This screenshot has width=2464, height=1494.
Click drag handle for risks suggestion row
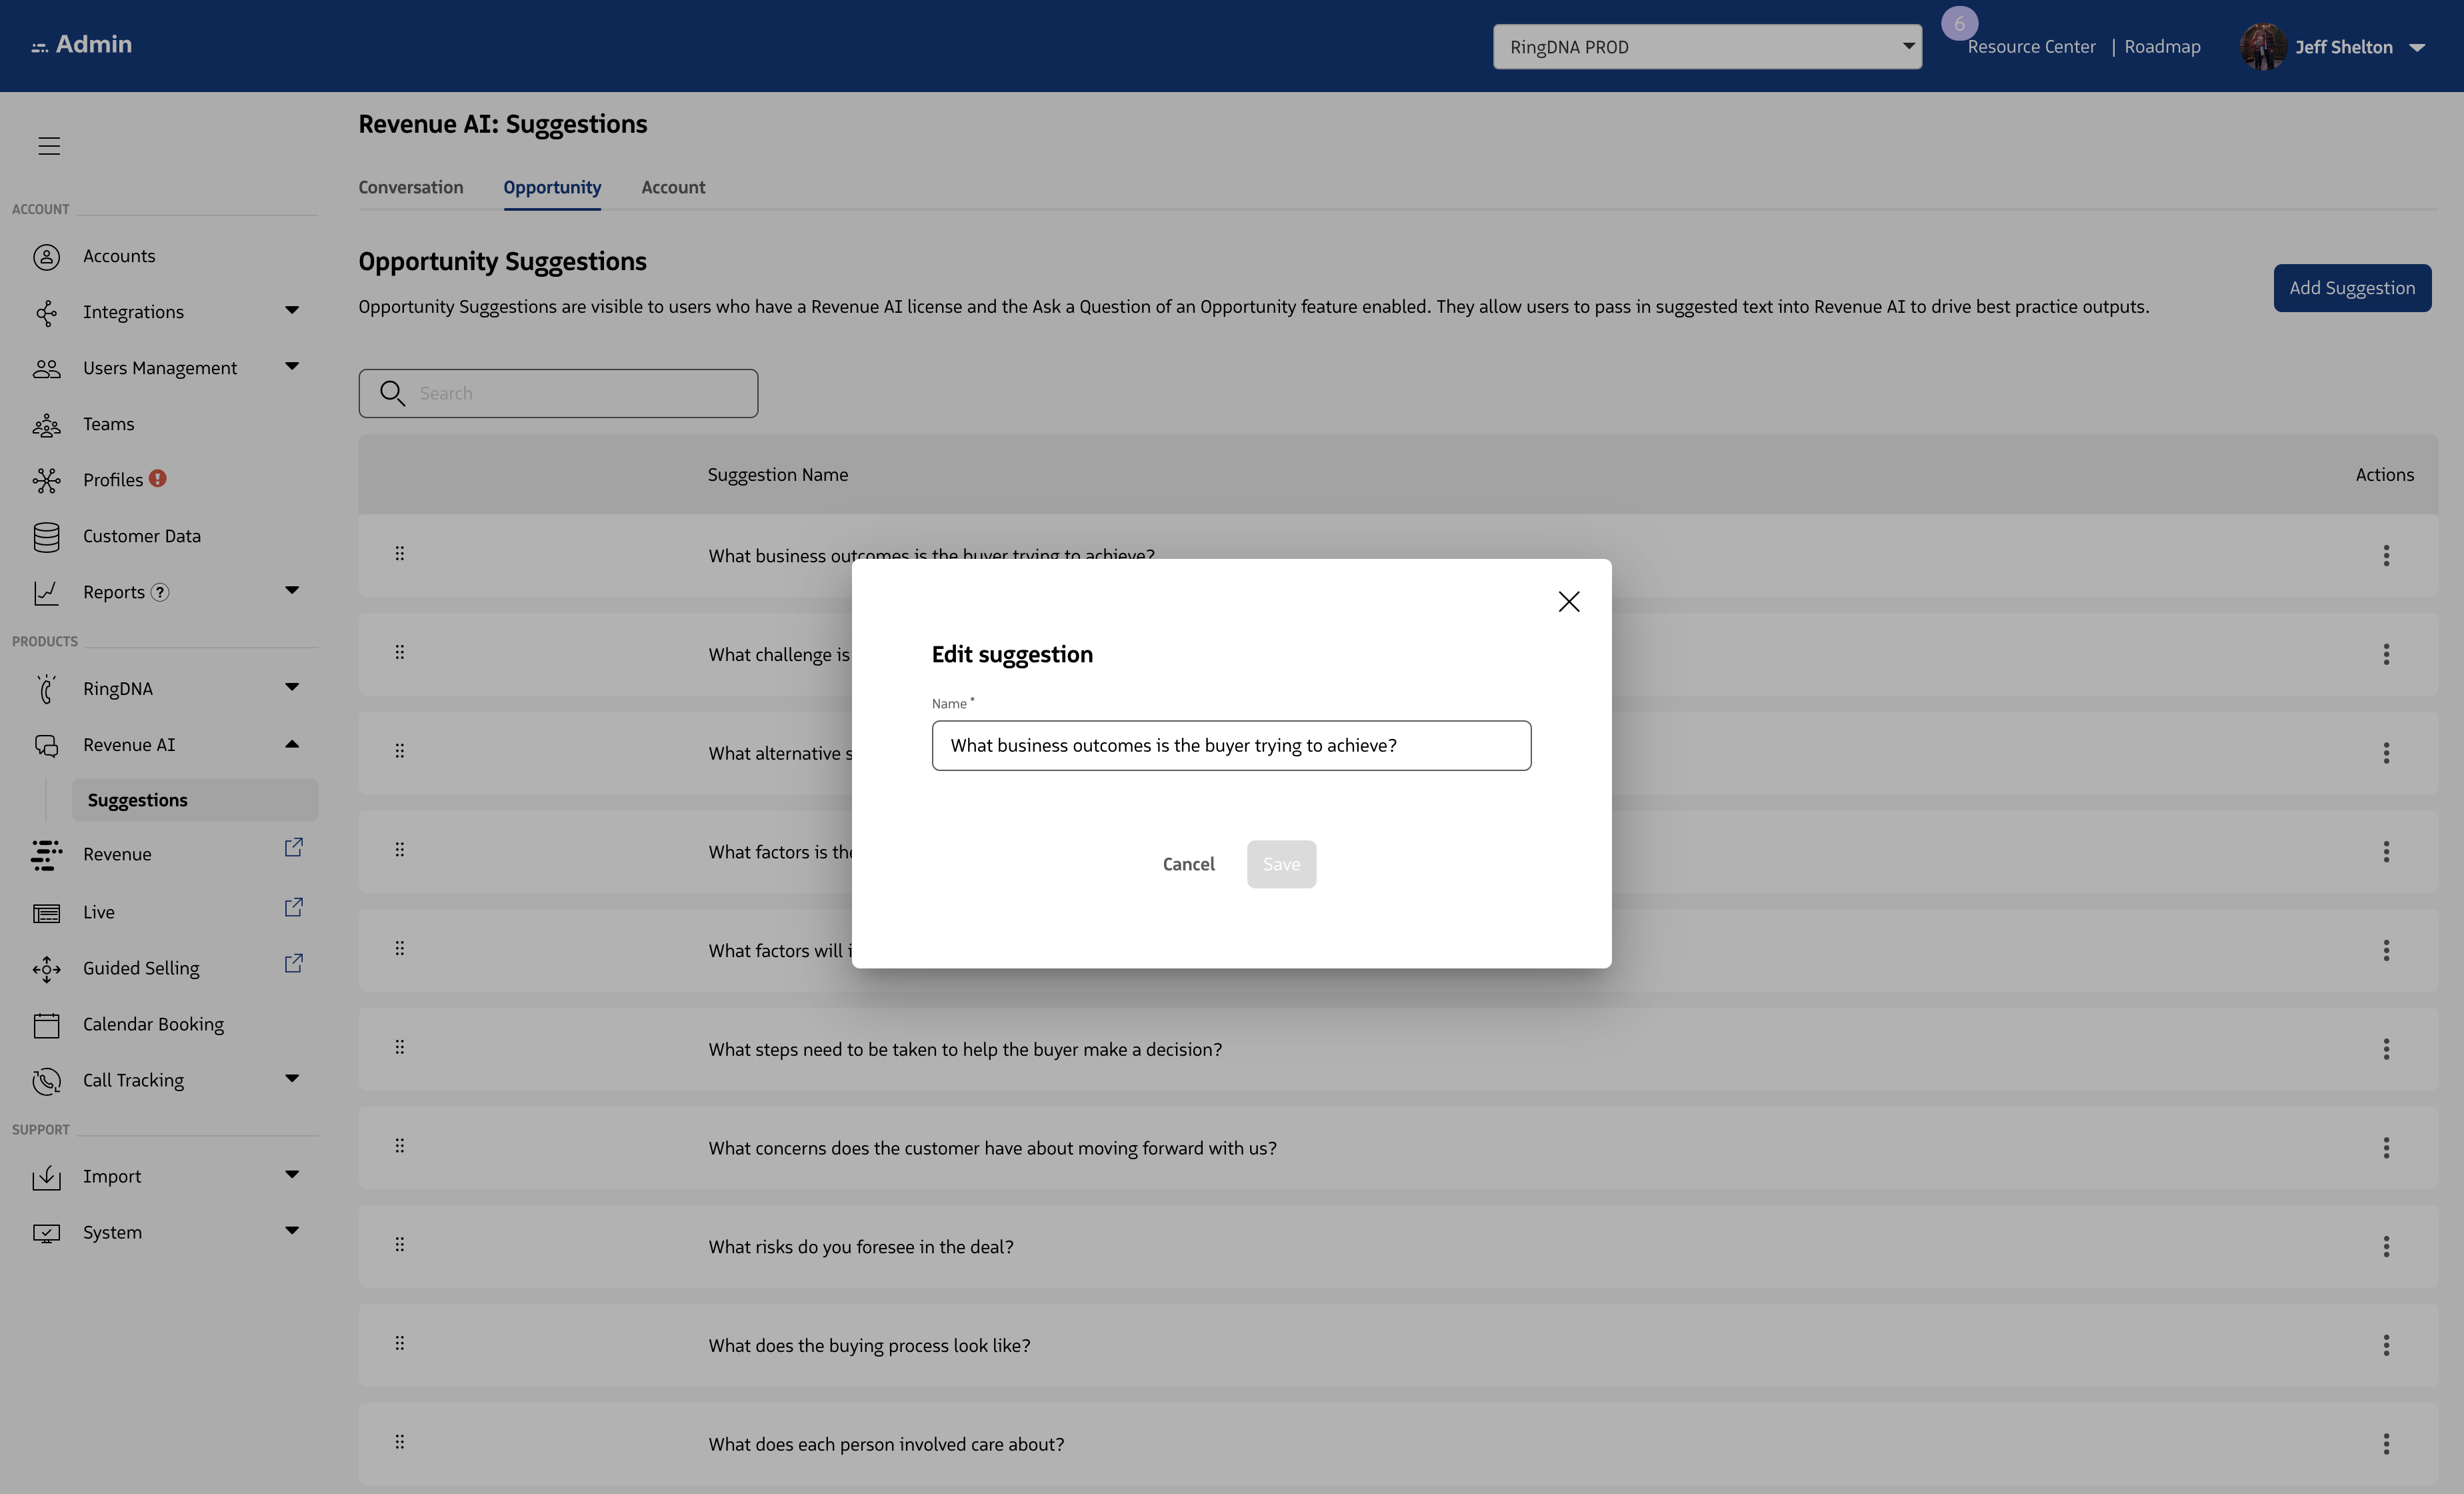coord(400,1245)
